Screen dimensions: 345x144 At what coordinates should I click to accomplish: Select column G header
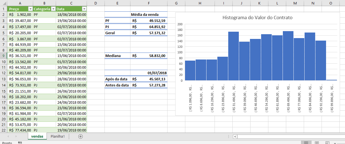pyautogui.click(x=176, y=3)
